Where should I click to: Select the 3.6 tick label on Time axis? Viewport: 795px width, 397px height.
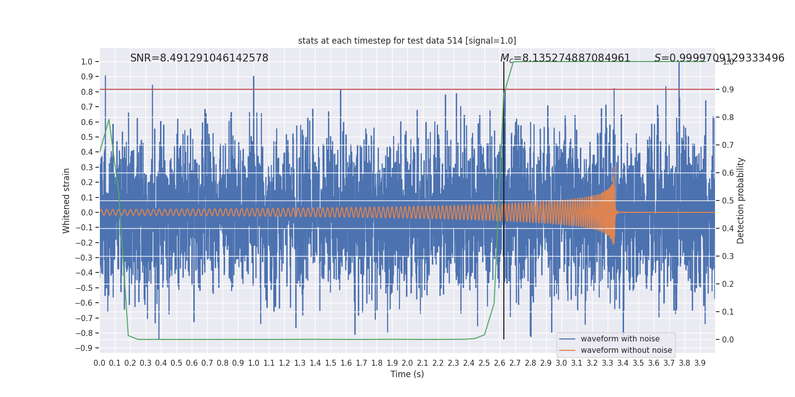[x=654, y=363]
